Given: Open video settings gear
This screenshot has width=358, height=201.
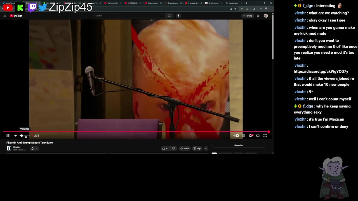Looking at the screenshot, I should click(251, 136).
